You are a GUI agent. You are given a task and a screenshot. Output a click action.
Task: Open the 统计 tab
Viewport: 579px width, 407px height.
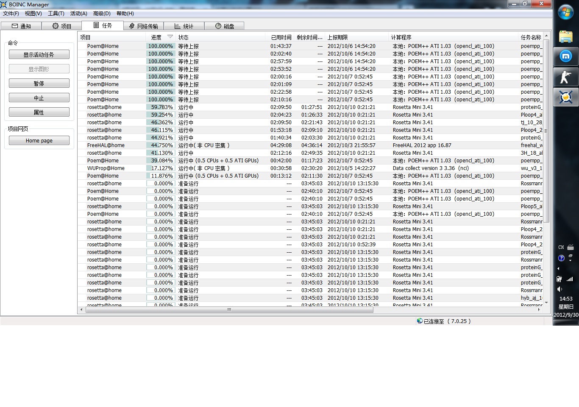(184, 26)
